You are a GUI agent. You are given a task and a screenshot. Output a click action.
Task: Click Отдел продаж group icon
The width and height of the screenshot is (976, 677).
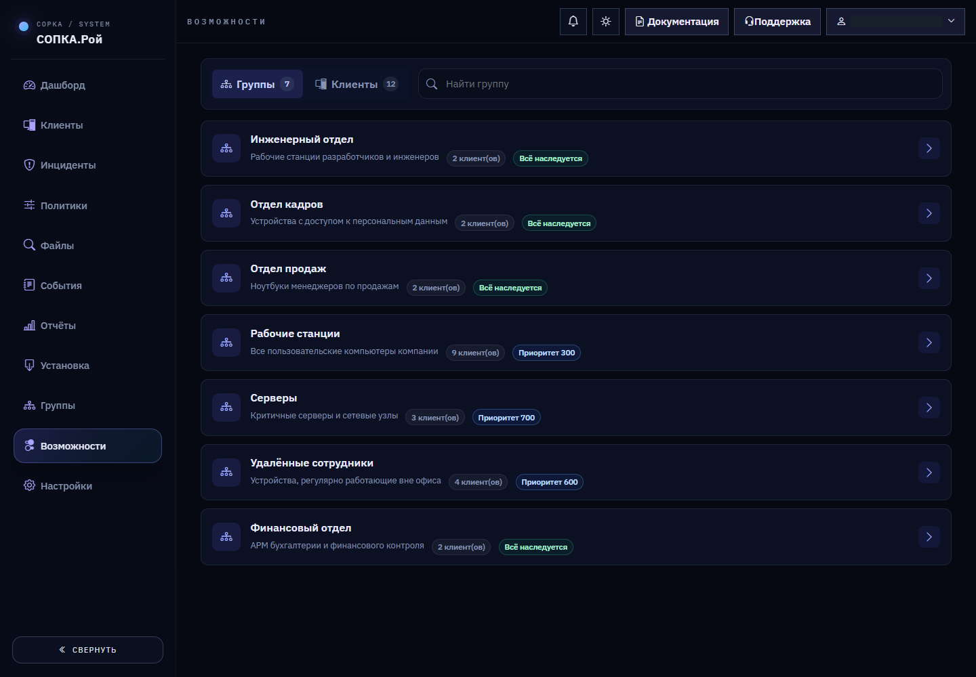tap(226, 278)
